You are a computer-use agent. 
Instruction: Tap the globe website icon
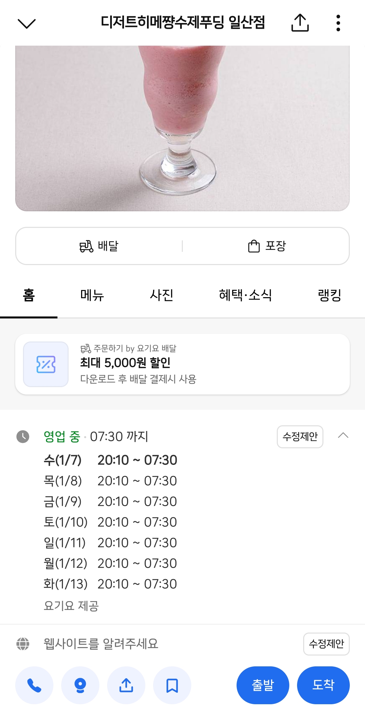pyautogui.click(x=23, y=644)
